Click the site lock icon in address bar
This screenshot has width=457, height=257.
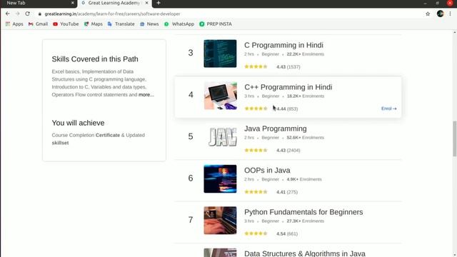(40, 14)
